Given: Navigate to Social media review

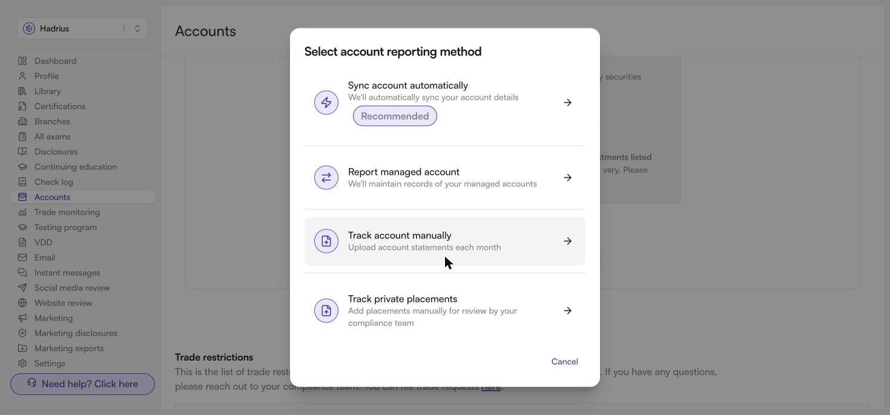Looking at the screenshot, I should [82, 287].
